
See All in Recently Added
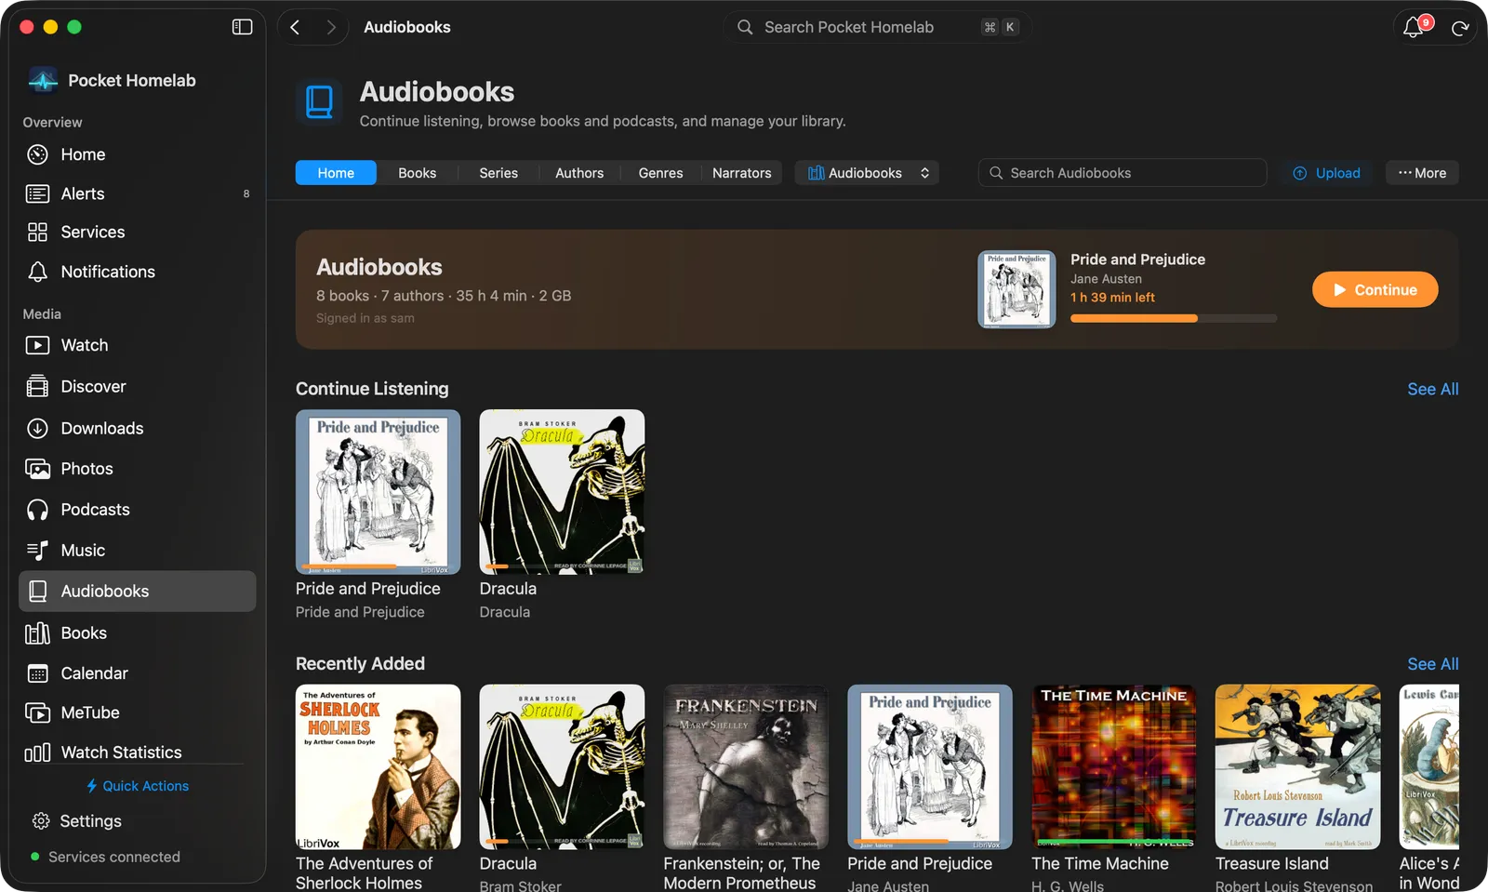(1432, 664)
